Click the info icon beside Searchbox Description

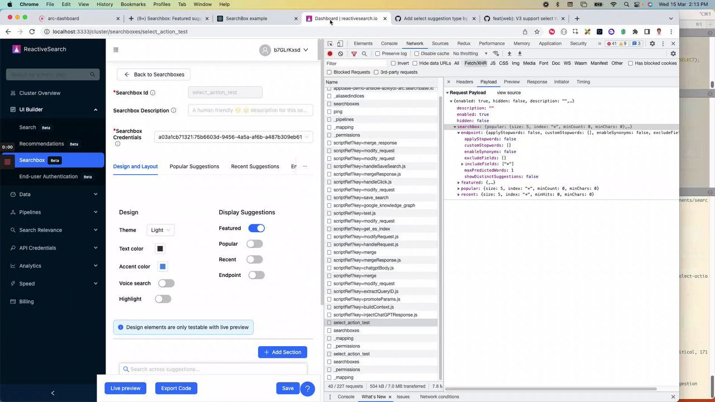[x=173, y=111]
